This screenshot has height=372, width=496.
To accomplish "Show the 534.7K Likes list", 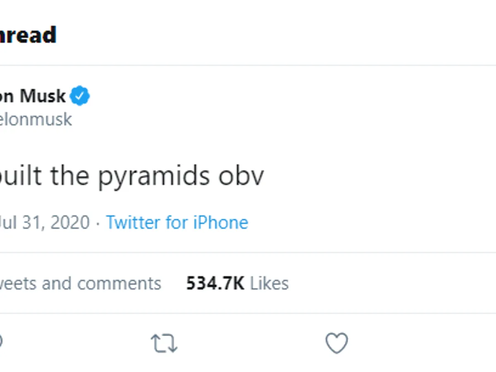I will [237, 284].
